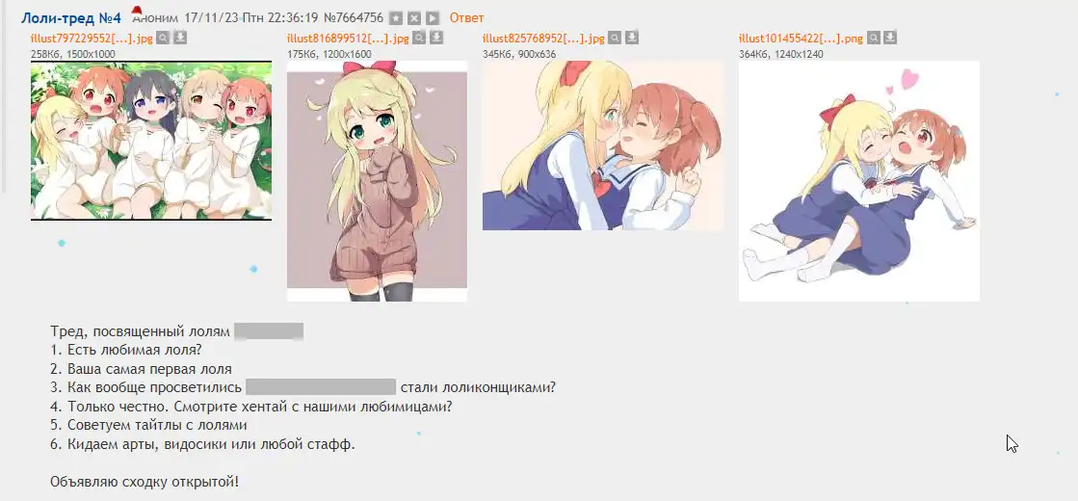Click magnifier icon next to illust816899512

pos(419,38)
